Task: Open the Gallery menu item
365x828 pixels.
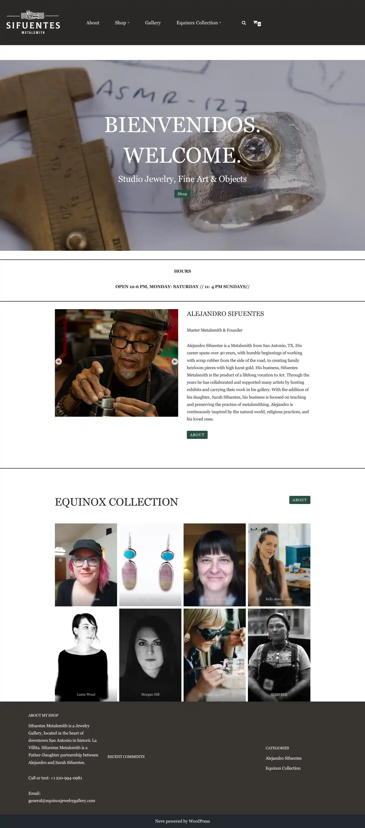Action: (x=153, y=22)
